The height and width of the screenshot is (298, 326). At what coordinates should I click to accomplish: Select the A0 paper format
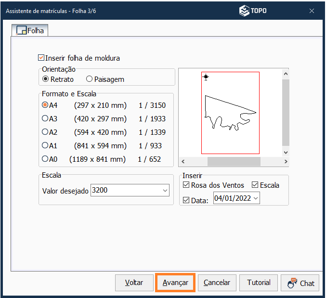click(45, 159)
